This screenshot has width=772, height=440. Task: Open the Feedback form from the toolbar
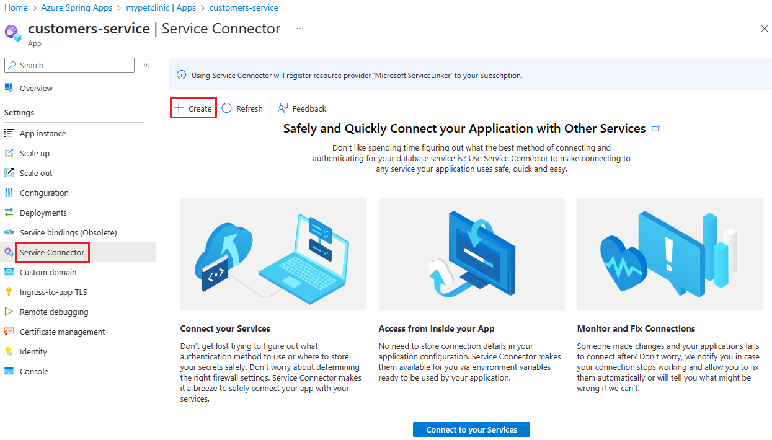click(x=301, y=108)
